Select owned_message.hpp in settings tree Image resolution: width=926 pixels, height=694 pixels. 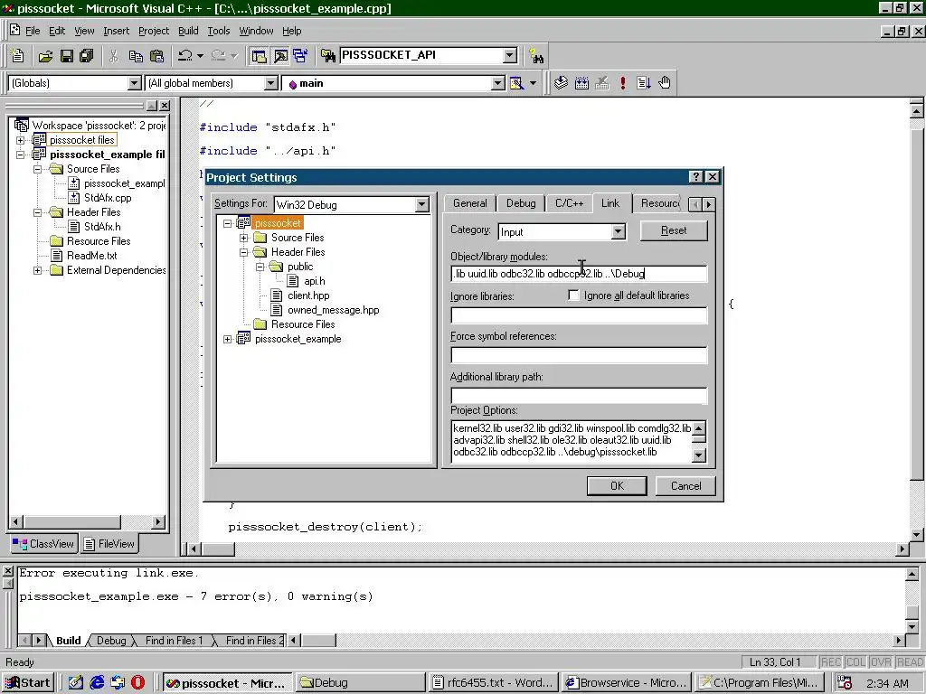(x=333, y=310)
